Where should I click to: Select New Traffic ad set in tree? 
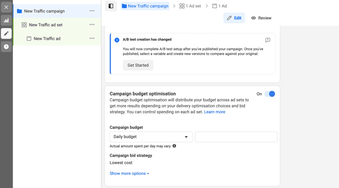46,25
